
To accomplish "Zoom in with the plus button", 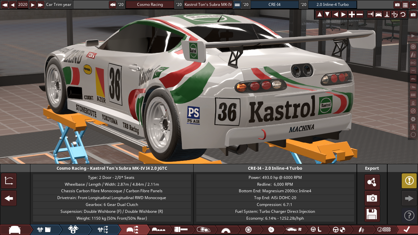I will coord(352,14).
